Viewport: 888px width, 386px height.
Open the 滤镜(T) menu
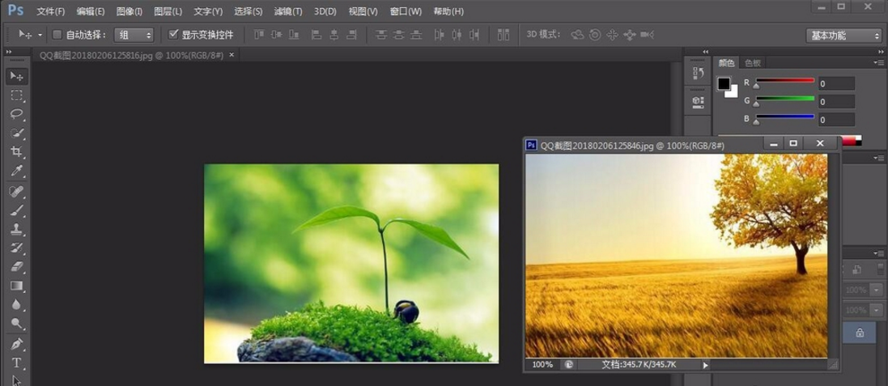point(287,11)
